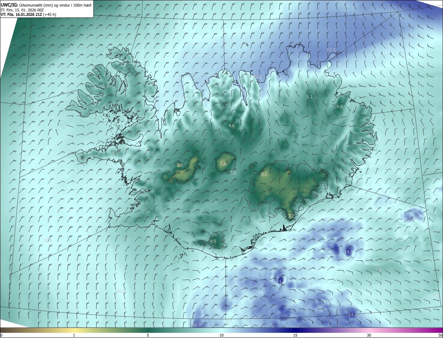Click the colour scale tick label '1'
443x338 pixels.
[74, 336]
